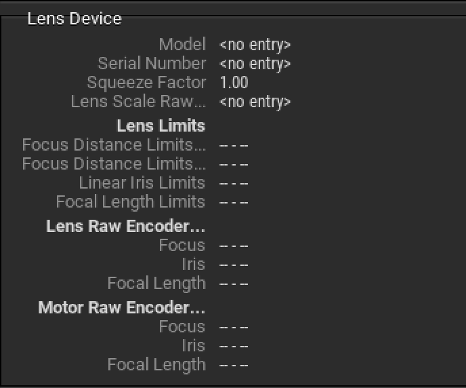Click the Linear Iris Limits dashed value
This screenshot has height=388, width=466.
(234, 184)
